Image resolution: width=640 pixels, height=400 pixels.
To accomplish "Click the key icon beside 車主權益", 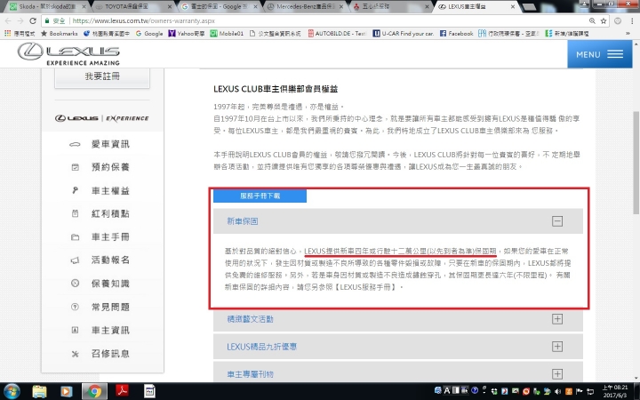I will [75, 190].
